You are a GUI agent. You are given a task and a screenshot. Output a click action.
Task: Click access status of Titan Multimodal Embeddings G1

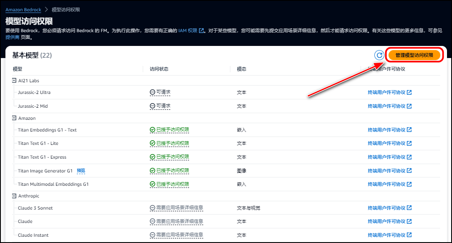pyautogui.click(x=169, y=184)
